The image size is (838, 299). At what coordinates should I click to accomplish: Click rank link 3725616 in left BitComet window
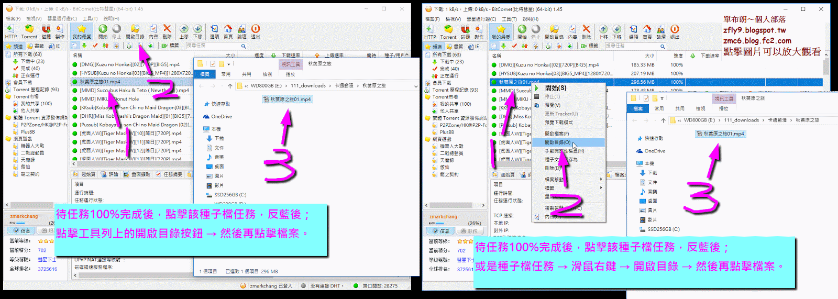coord(47,269)
